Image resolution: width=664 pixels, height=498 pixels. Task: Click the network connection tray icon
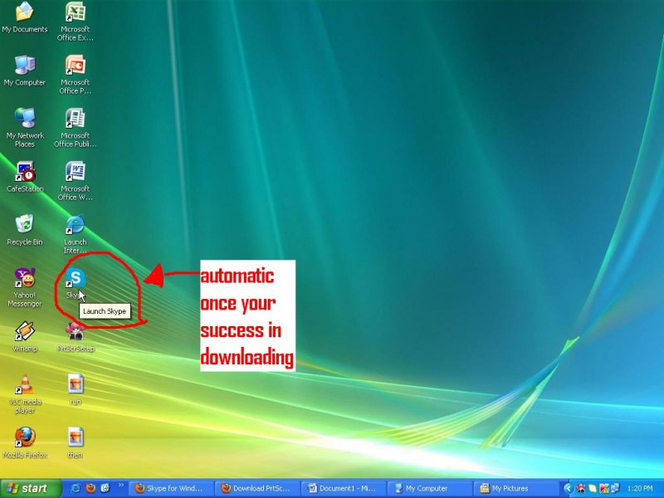(x=615, y=488)
